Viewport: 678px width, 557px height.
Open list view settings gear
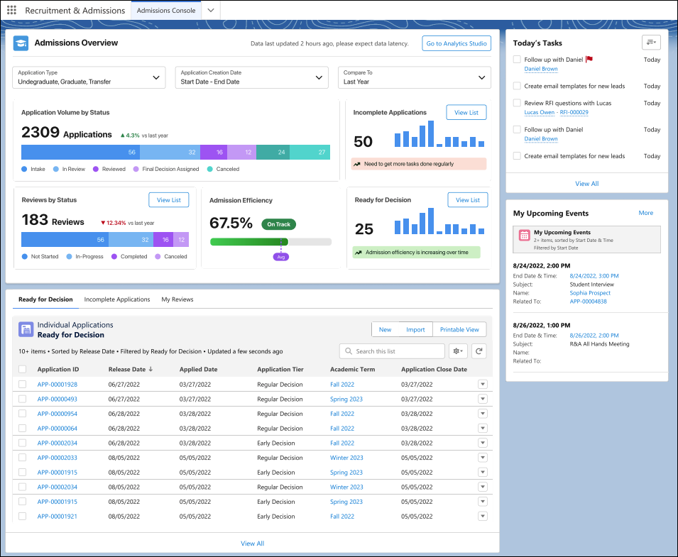coord(457,351)
